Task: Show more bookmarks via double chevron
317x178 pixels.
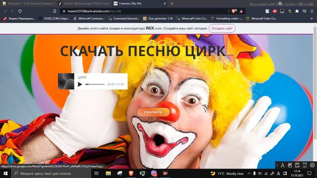Action: pyautogui.click(x=312, y=19)
